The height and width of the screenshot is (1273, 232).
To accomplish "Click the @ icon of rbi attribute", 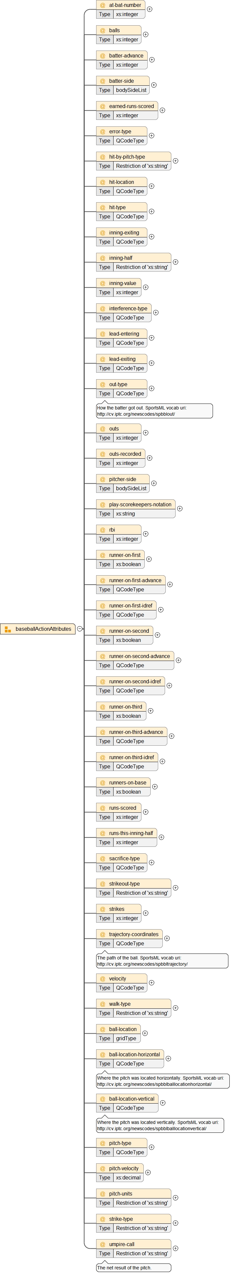I will click(x=103, y=530).
